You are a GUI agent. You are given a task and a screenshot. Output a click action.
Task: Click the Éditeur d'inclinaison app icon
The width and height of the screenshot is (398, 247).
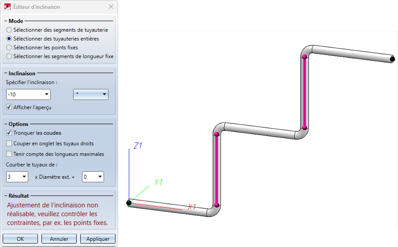pos(7,7)
